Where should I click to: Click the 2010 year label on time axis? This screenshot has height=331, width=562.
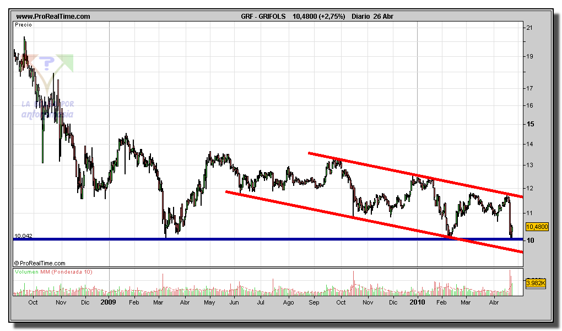[417, 302]
